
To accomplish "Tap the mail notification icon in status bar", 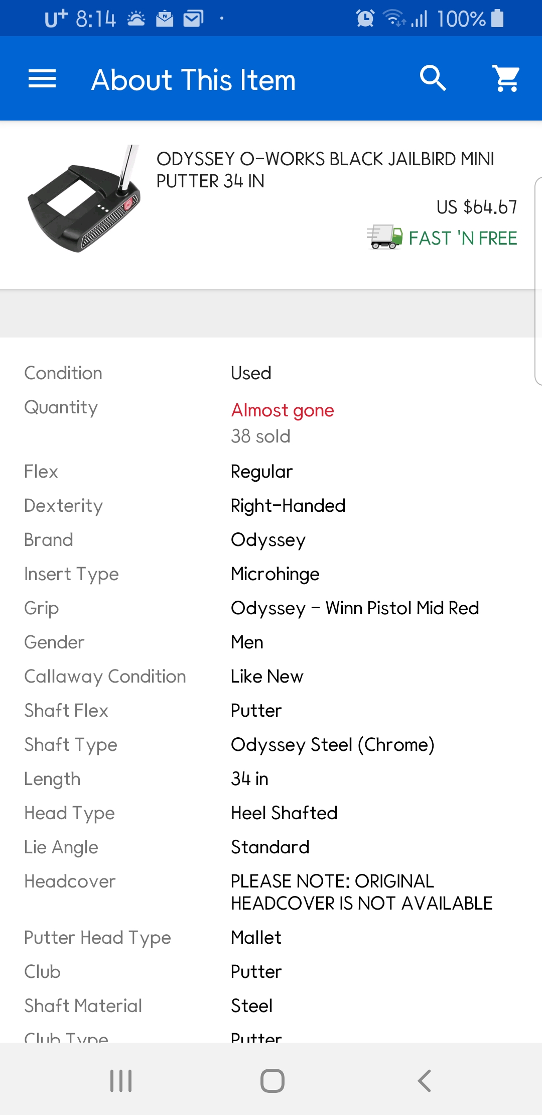I will (193, 19).
